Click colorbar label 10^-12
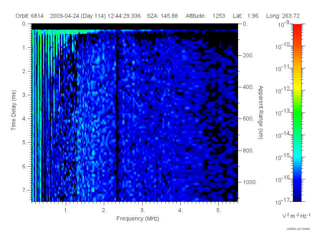 click(x=283, y=90)
